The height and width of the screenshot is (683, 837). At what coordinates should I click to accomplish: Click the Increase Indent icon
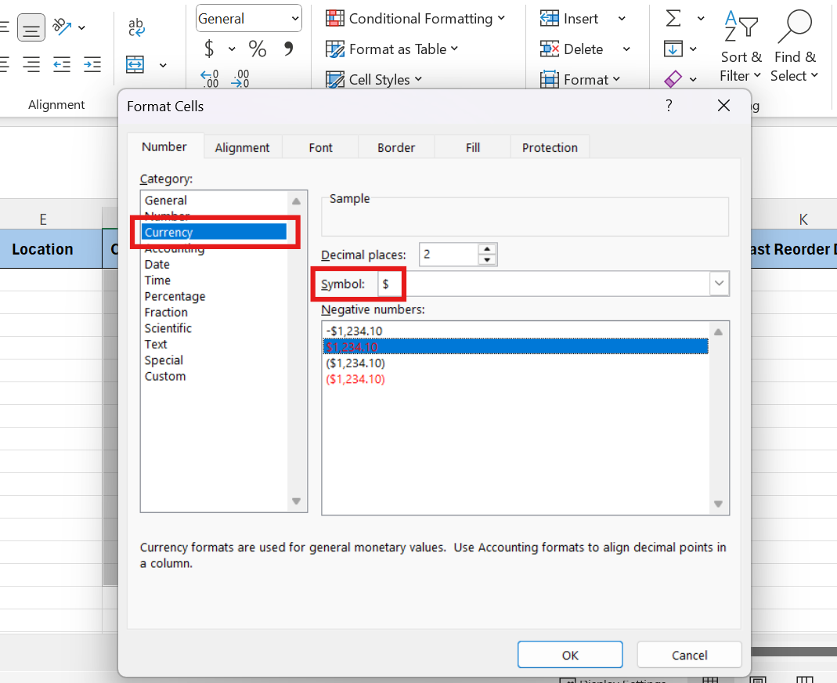pos(92,64)
